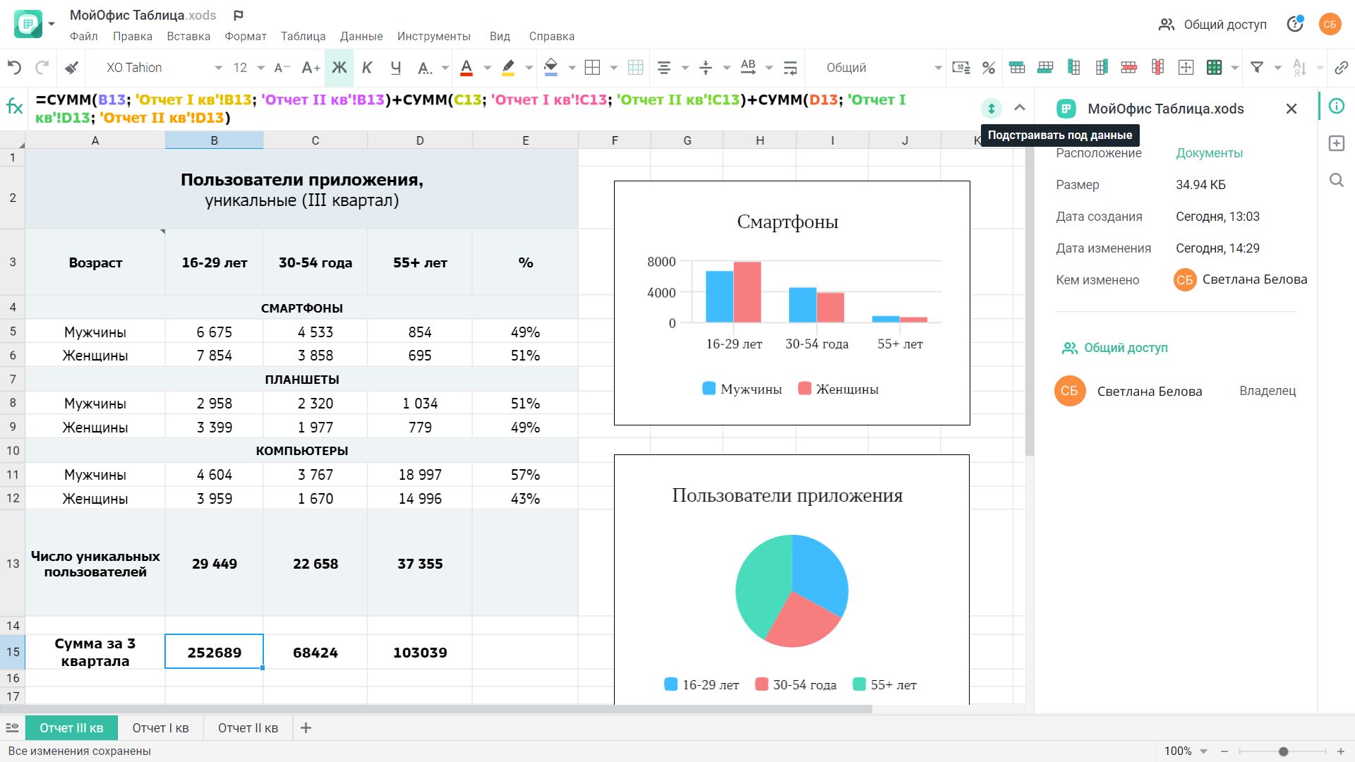
Task: Close the file info side panel
Action: click(1291, 109)
